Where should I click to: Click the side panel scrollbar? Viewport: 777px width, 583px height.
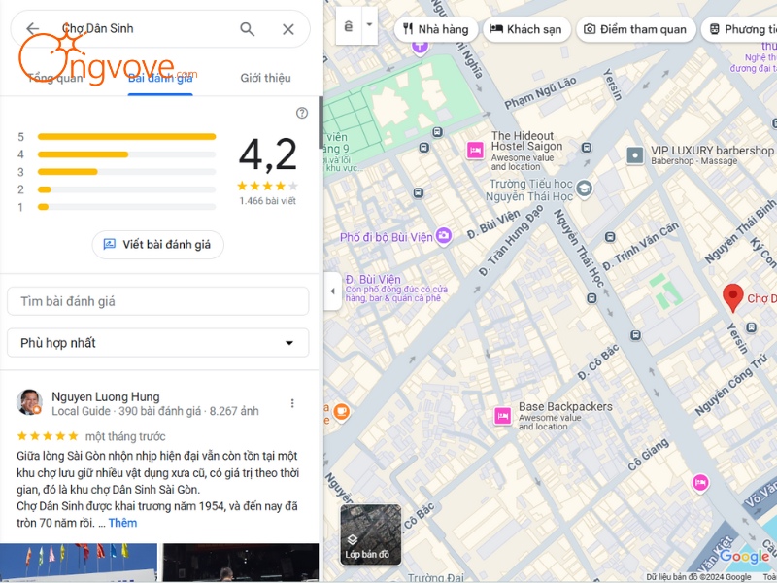coord(321,122)
